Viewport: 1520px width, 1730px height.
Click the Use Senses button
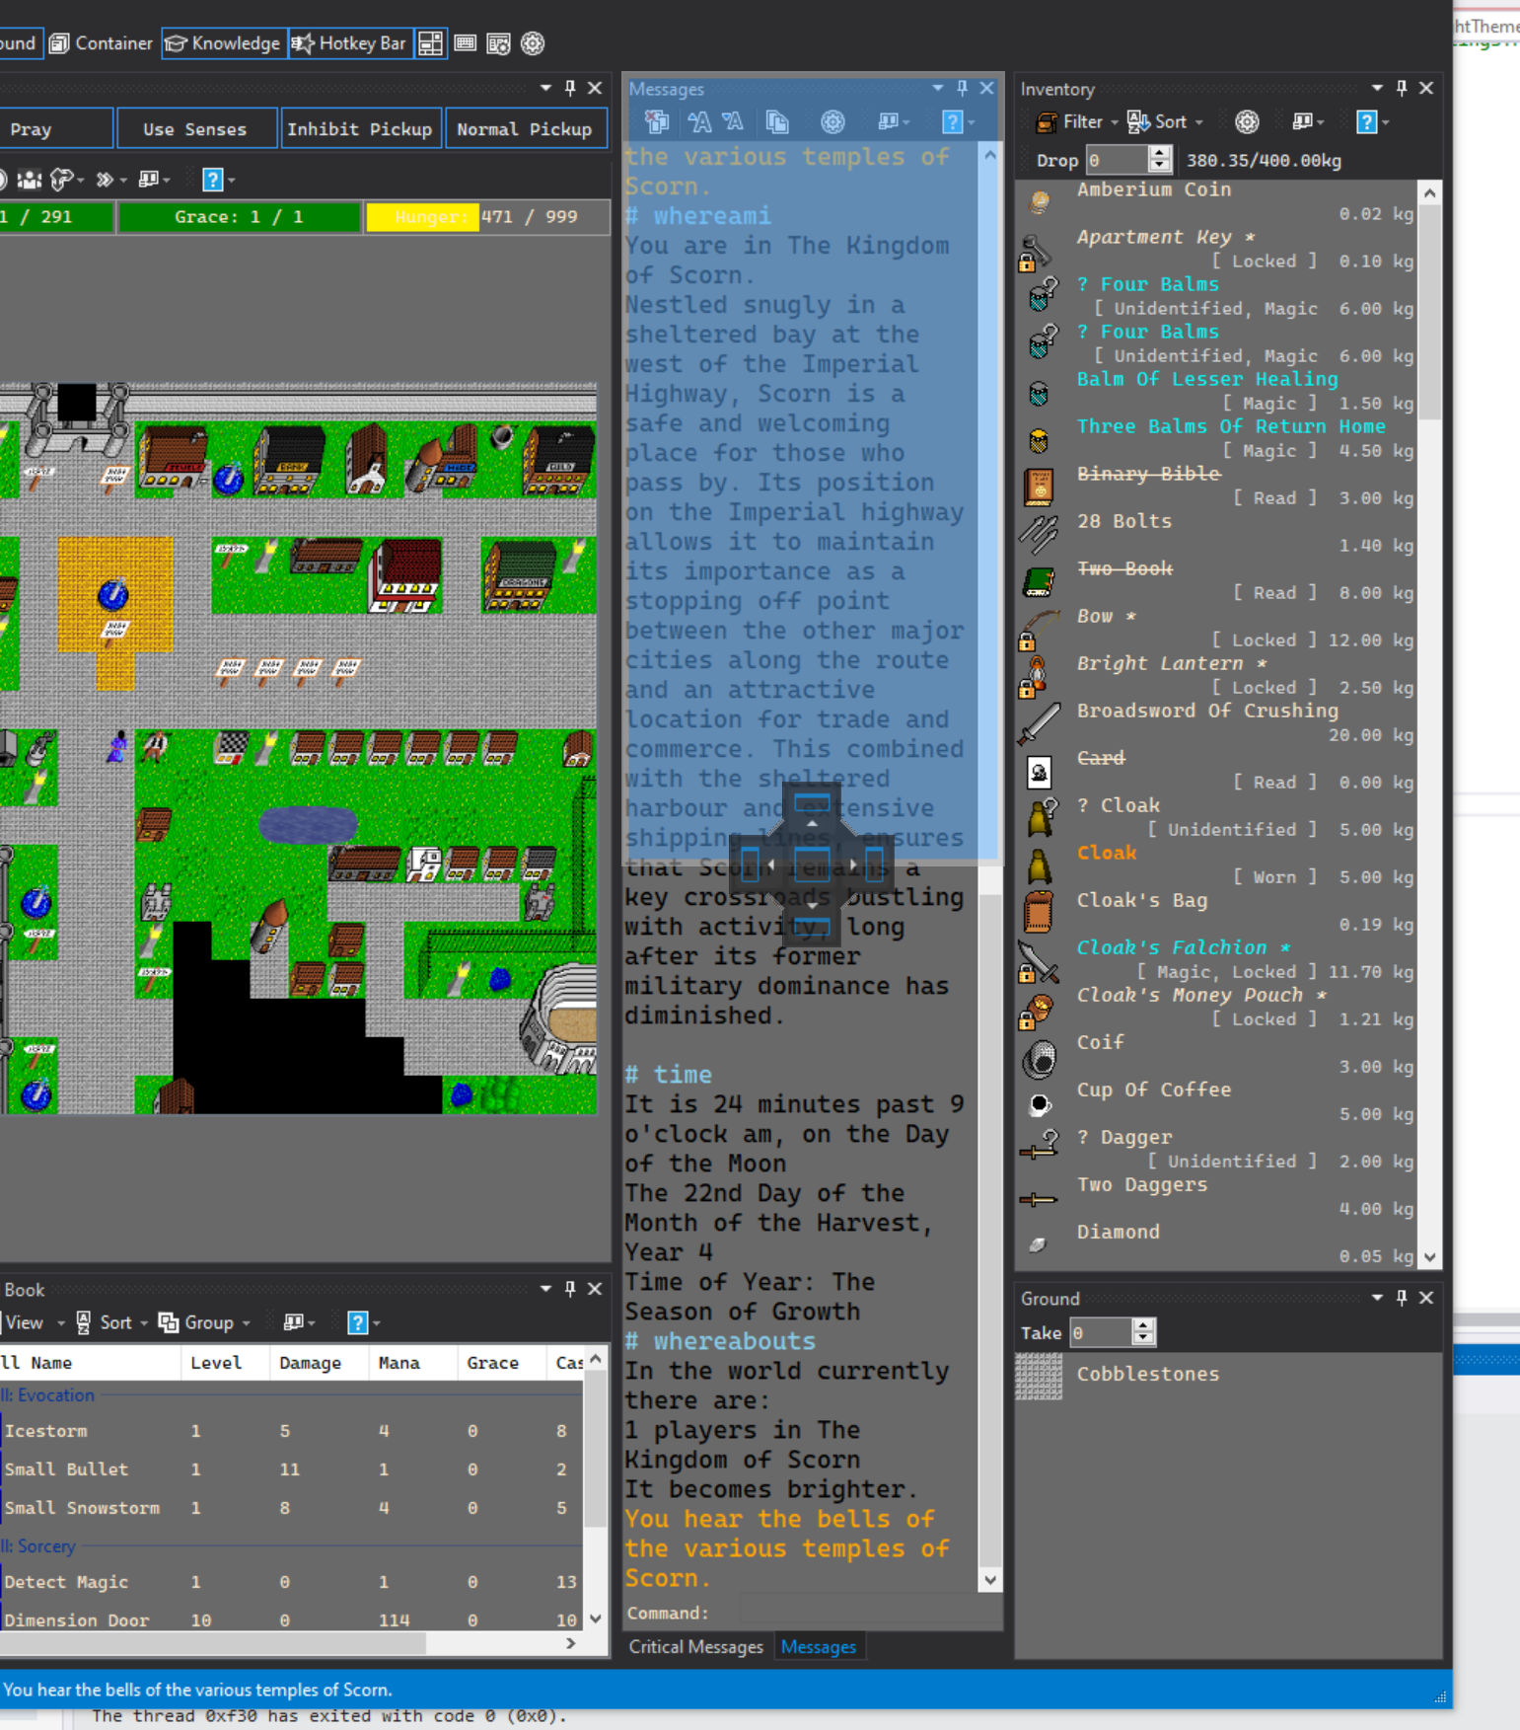[x=195, y=129]
